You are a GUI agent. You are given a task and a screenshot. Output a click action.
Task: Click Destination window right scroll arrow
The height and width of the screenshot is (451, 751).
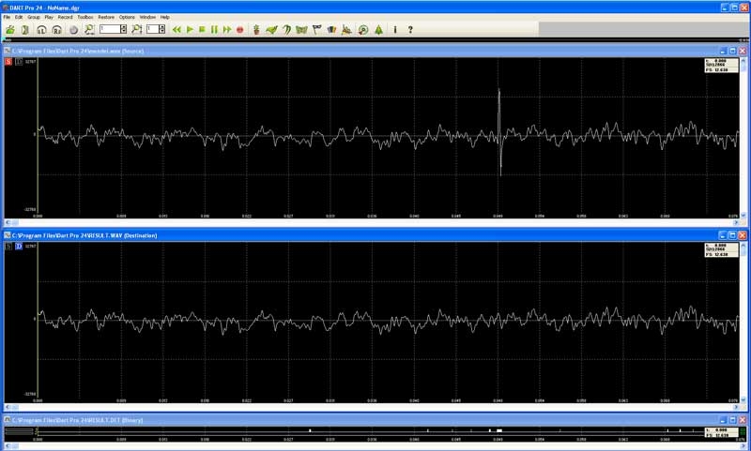[736, 408]
